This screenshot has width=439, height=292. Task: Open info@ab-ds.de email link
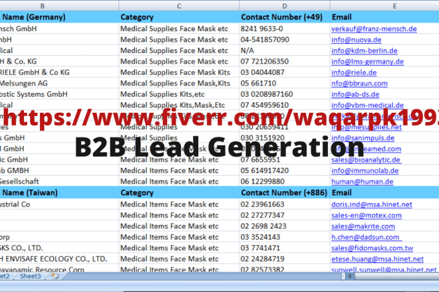[355, 94]
